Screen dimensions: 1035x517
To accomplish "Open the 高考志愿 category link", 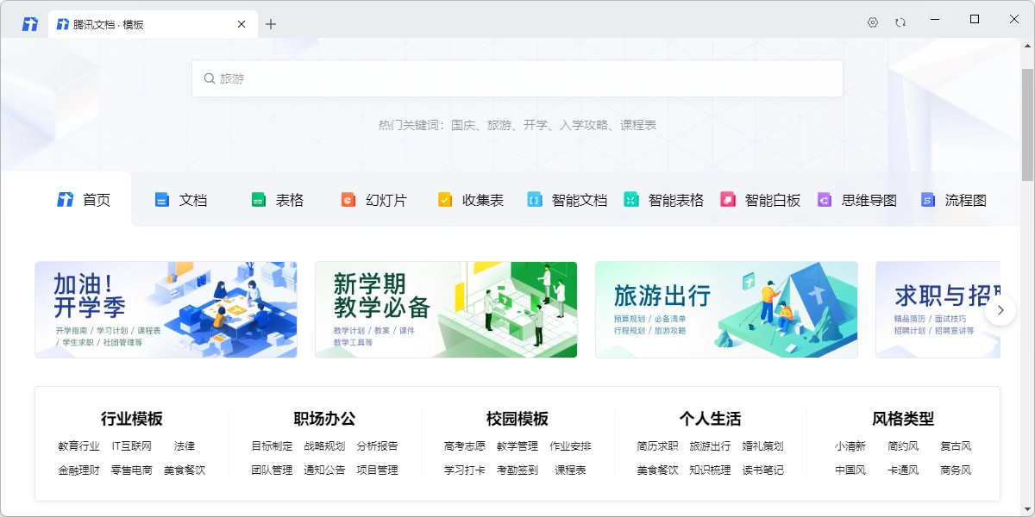I will pos(465,446).
